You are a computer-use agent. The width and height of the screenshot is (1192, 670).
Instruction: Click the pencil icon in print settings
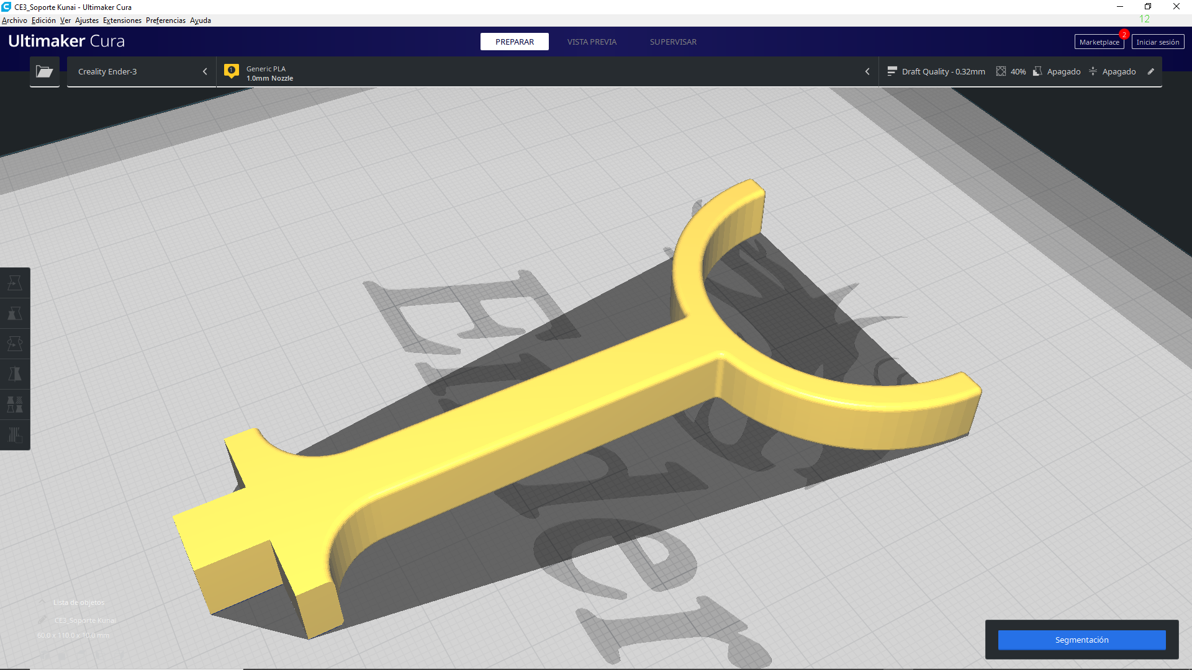pos(1150,72)
